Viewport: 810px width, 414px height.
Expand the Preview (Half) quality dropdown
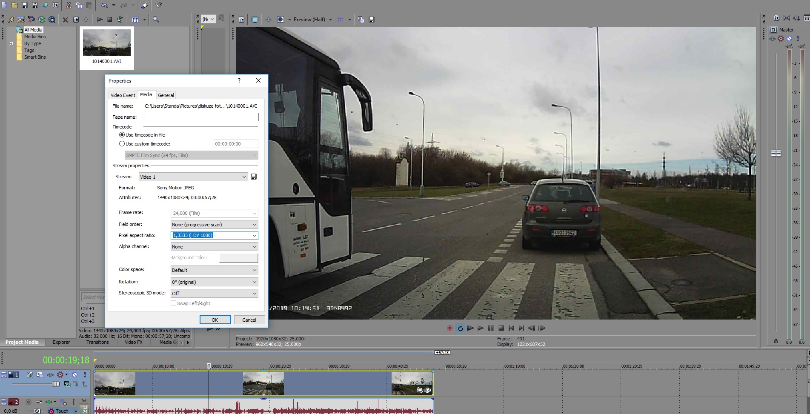[x=330, y=20]
